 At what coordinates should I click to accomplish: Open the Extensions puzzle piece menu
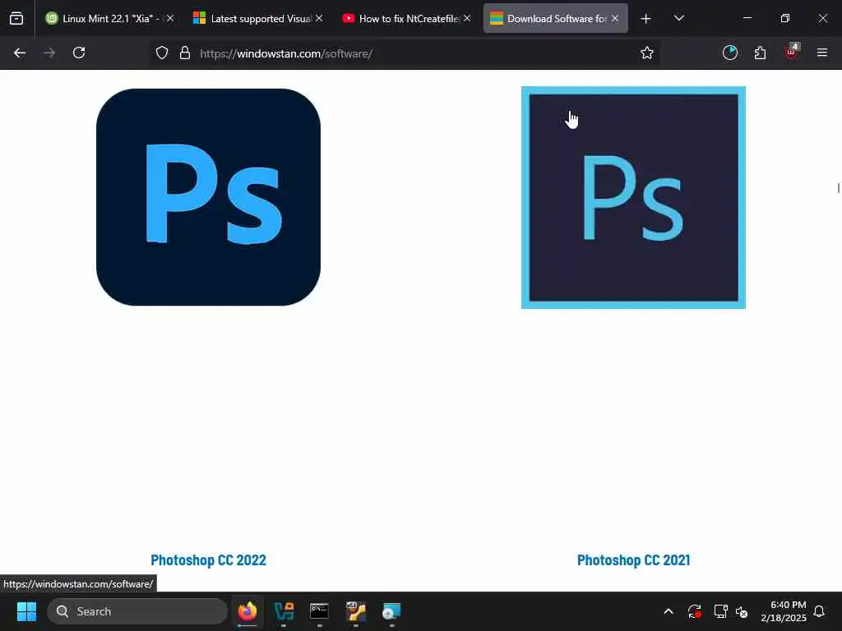click(760, 53)
